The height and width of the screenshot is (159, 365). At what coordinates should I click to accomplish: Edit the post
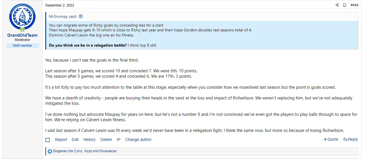tap(75, 140)
